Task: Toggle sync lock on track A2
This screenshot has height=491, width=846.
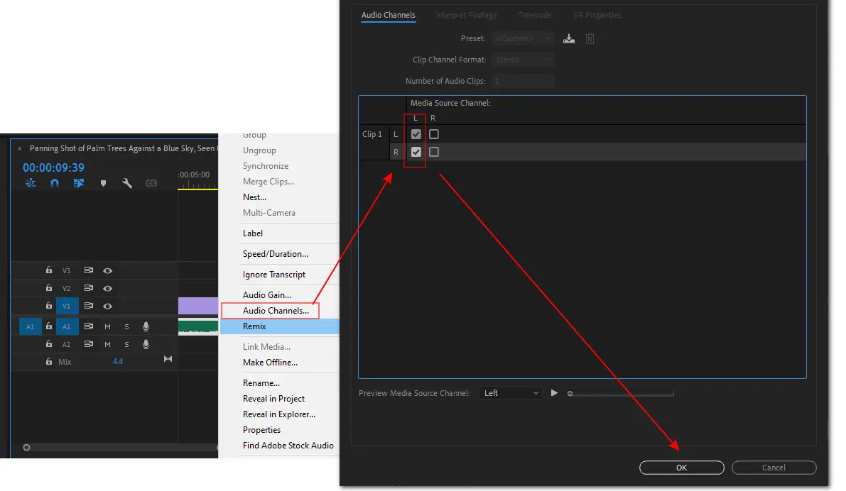Action: pyautogui.click(x=89, y=344)
